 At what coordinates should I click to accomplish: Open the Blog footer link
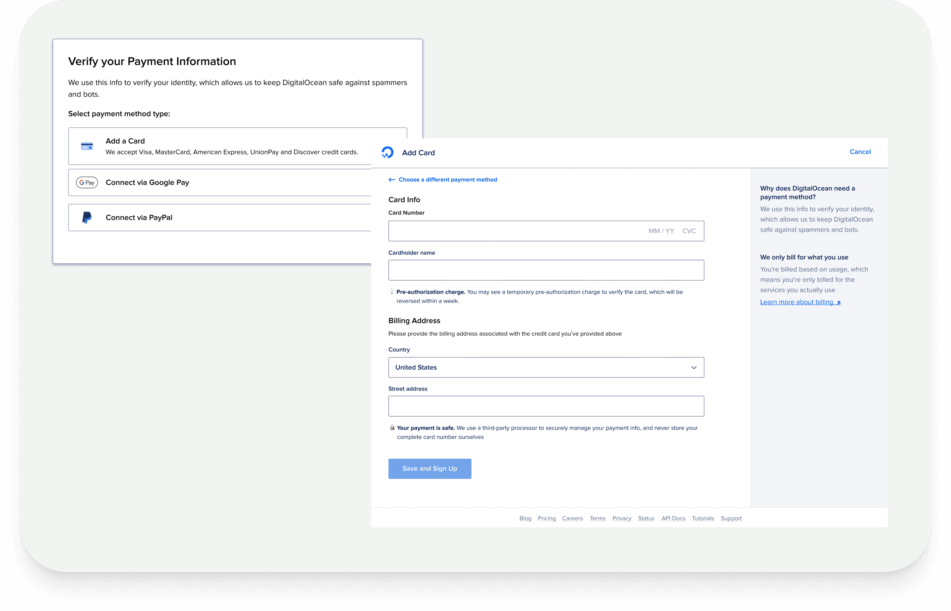tap(525, 518)
